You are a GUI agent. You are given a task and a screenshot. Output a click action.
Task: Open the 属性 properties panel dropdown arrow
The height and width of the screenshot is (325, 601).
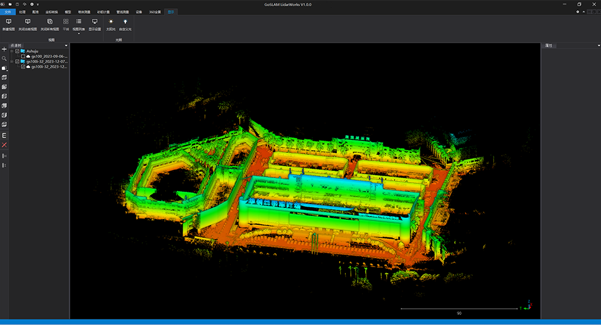(x=598, y=46)
